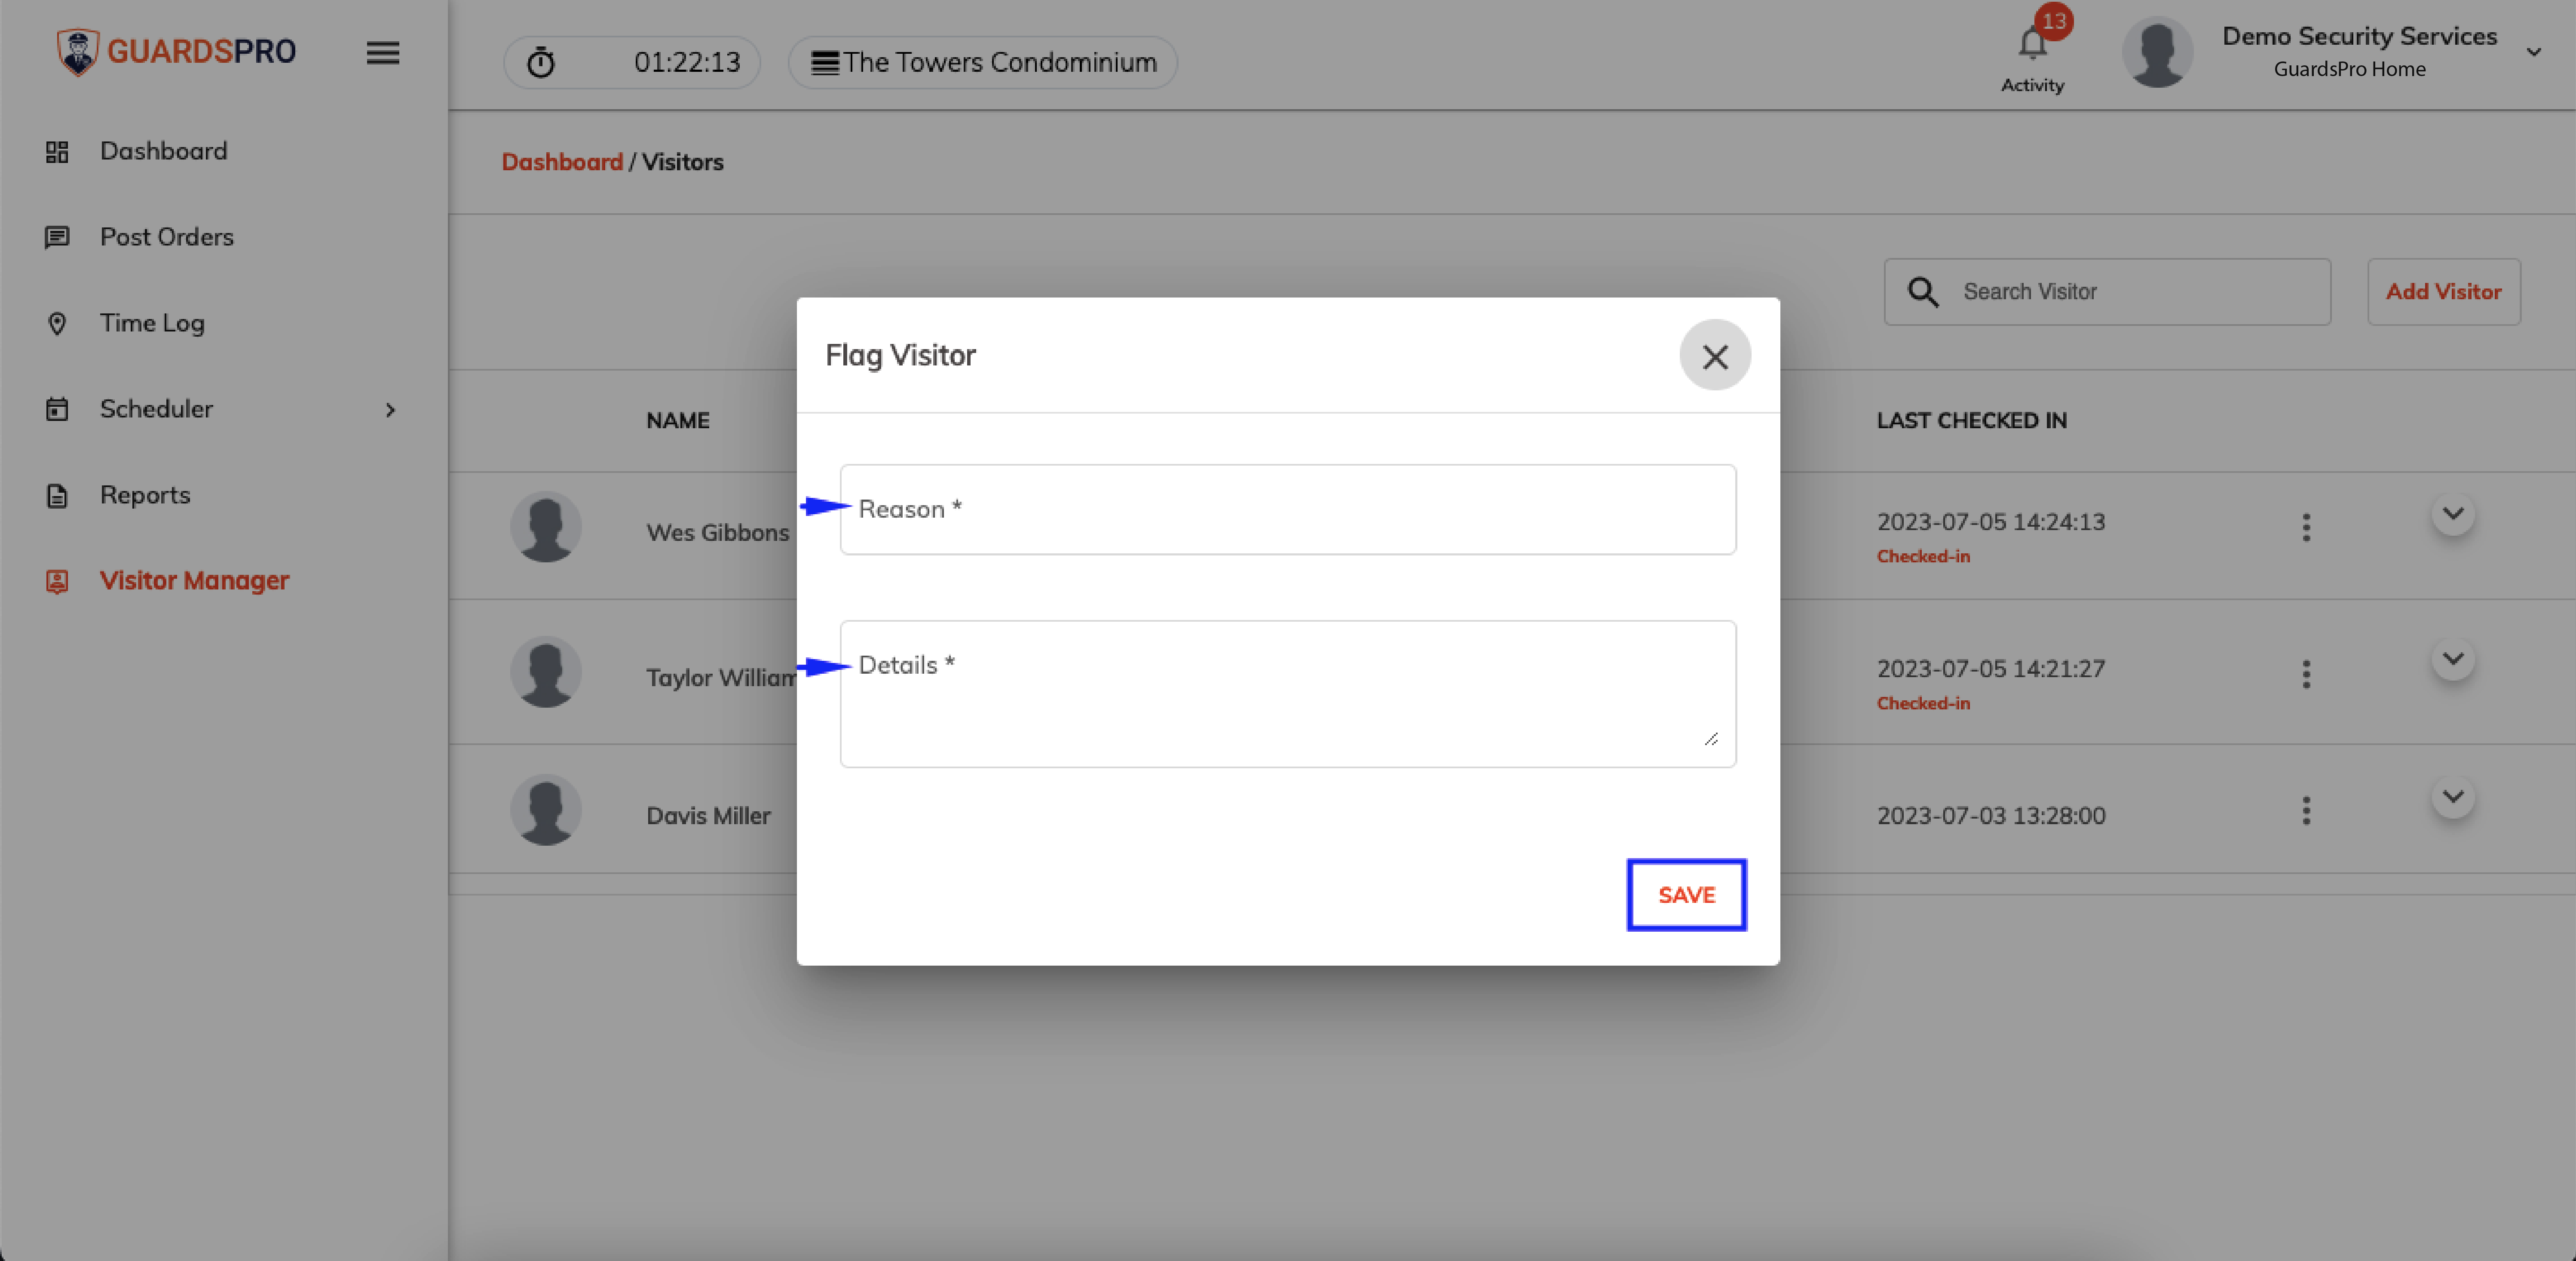Click the Dashboard breadcrumb link

(x=562, y=162)
